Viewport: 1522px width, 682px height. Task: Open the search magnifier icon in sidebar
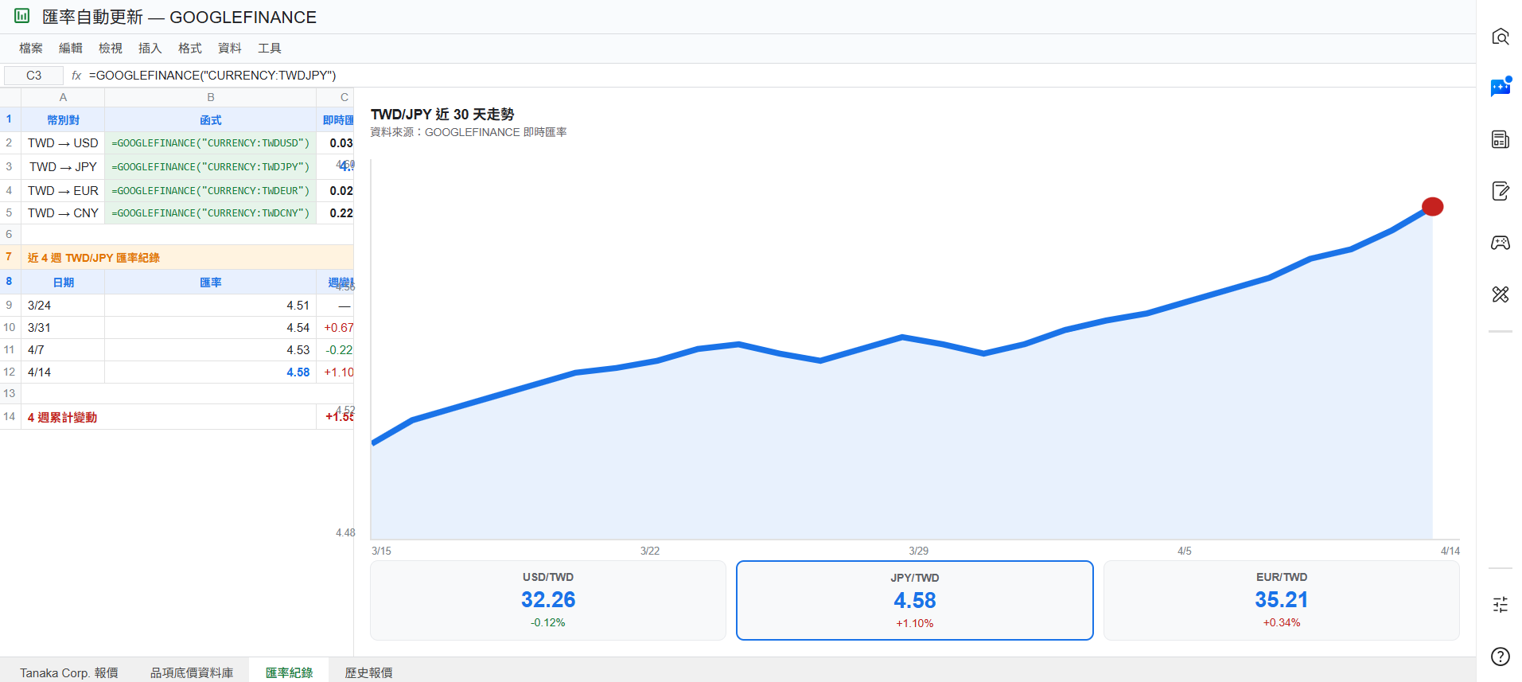click(x=1500, y=37)
